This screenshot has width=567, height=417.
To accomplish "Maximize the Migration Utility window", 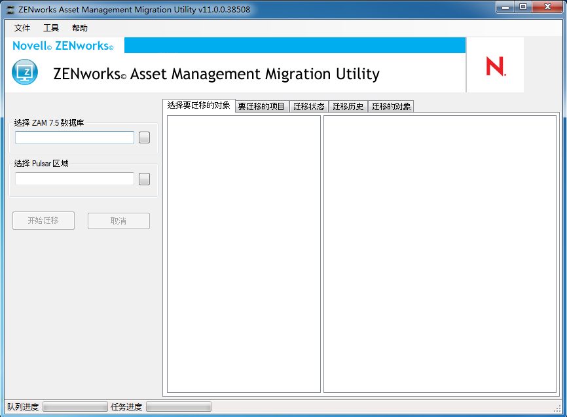I will [x=523, y=7].
